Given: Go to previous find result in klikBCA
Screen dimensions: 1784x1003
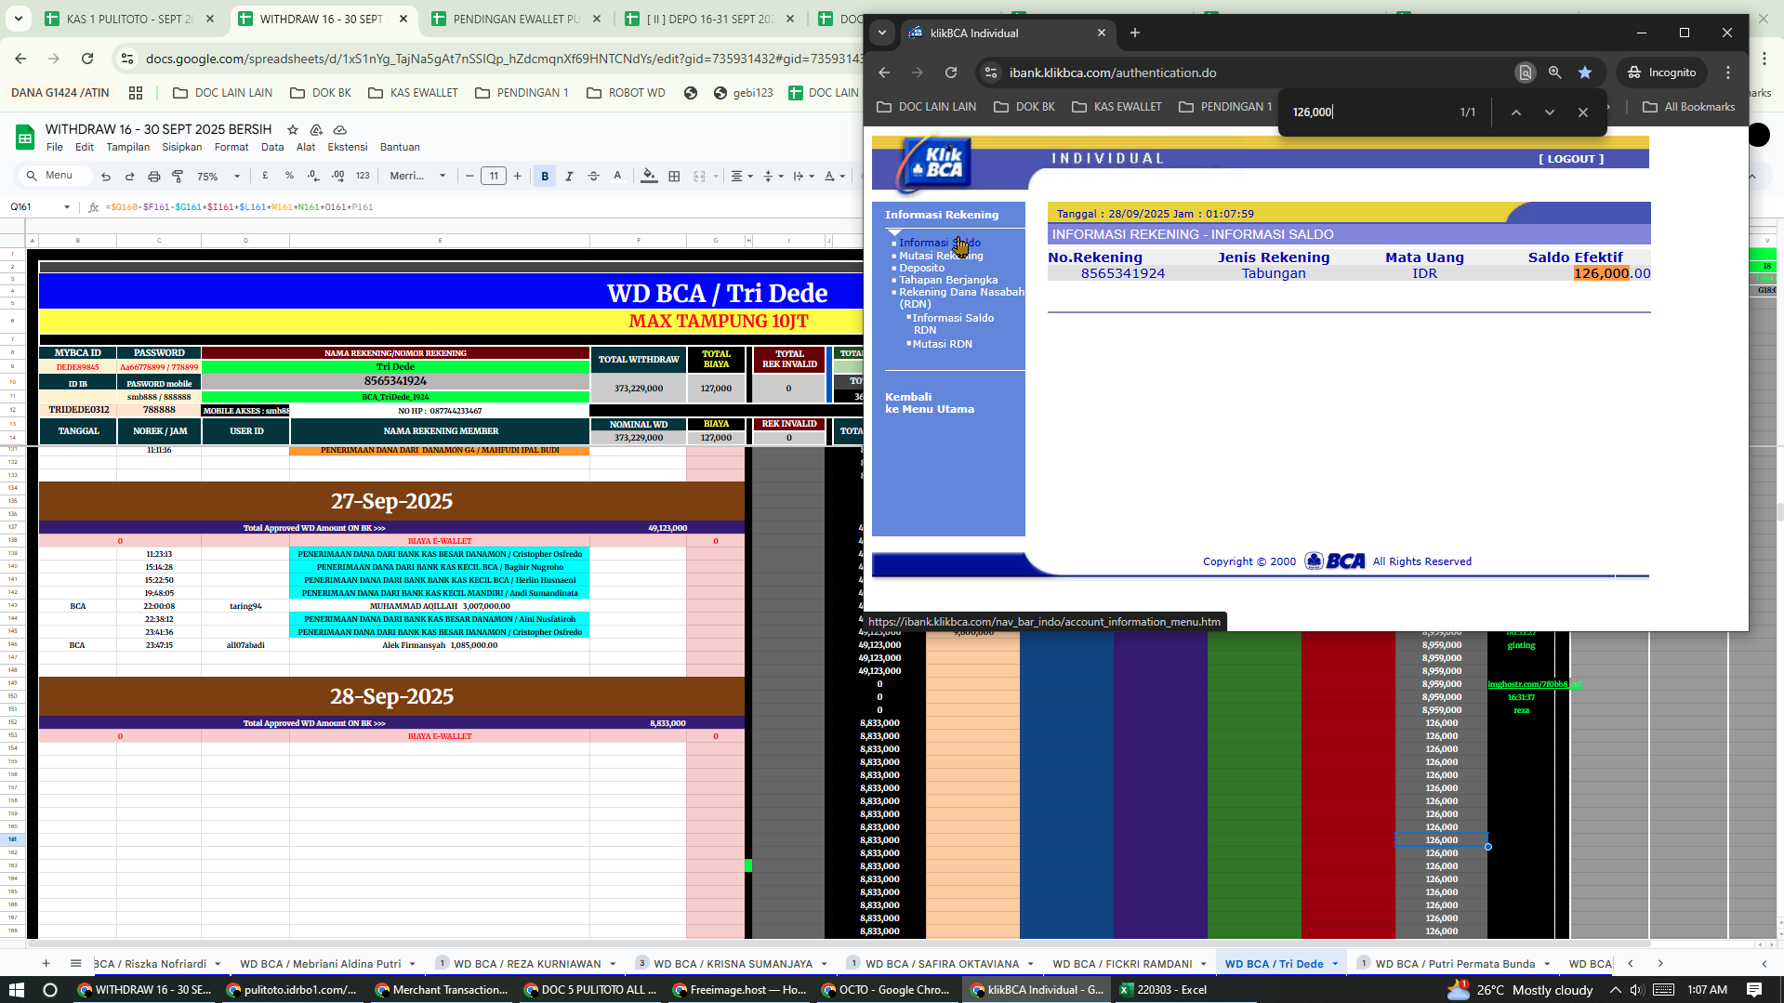Looking at the screenshot, I should (x=1515, y=112).
